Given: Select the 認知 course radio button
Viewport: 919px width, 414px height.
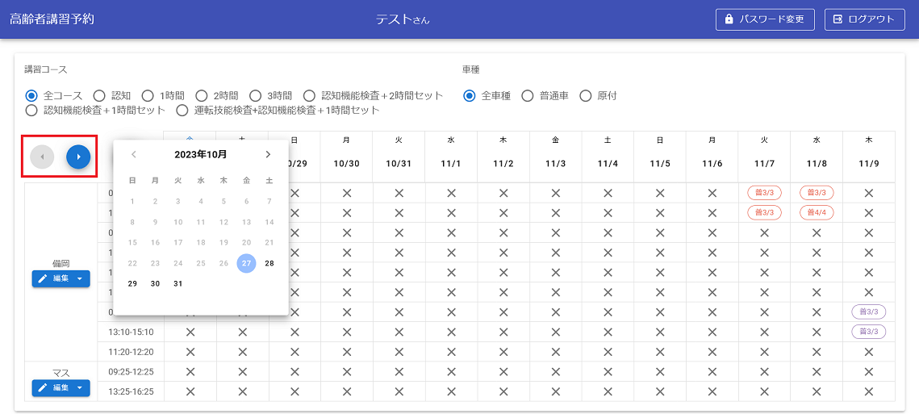Looking at the screenshot, I should coord(100,95).
